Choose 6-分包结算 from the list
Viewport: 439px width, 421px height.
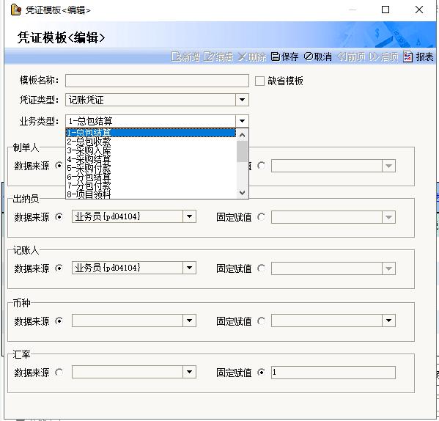[x=151, y=177]
